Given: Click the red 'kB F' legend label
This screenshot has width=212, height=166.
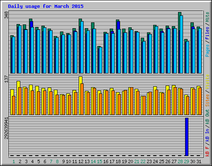Looking at the screenshot, I should [x=207, y=151].
